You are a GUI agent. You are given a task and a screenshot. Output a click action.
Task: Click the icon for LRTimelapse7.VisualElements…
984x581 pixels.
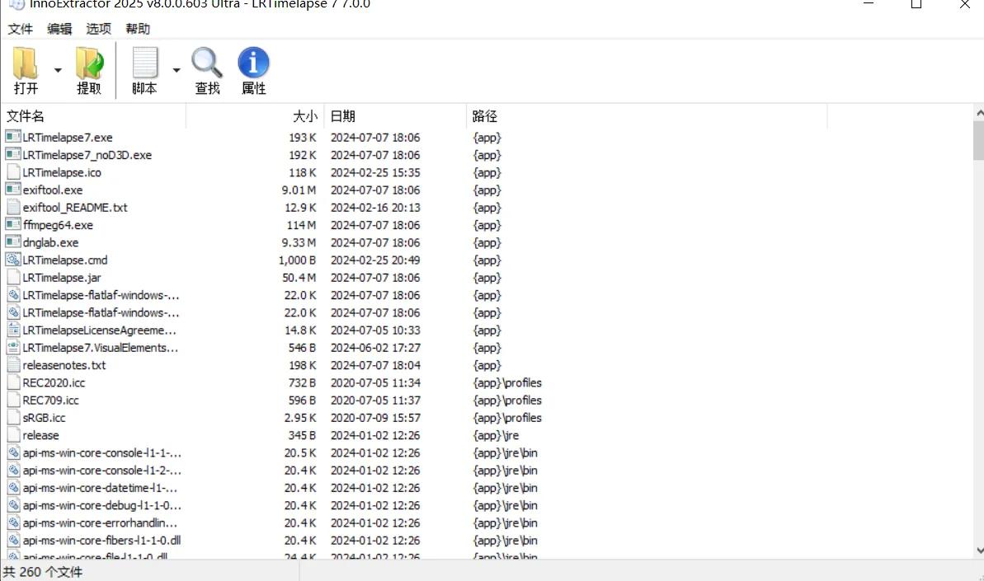point(12,347)
